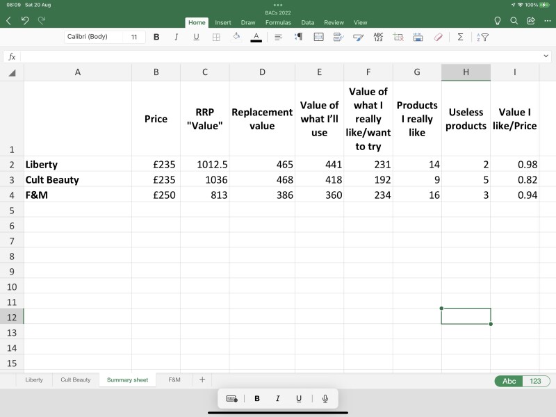The width and height of the screenshot is (556, 417).
Task: Switch to 123 numeric keyboard mode
Action: (535, 381)
